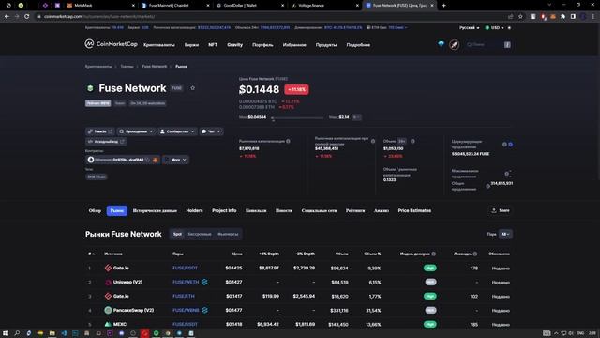Reload page in browser toolbar

tap(26, 17)
